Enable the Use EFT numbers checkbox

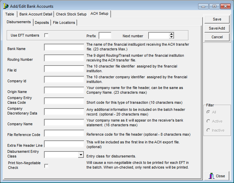[46, 35]
